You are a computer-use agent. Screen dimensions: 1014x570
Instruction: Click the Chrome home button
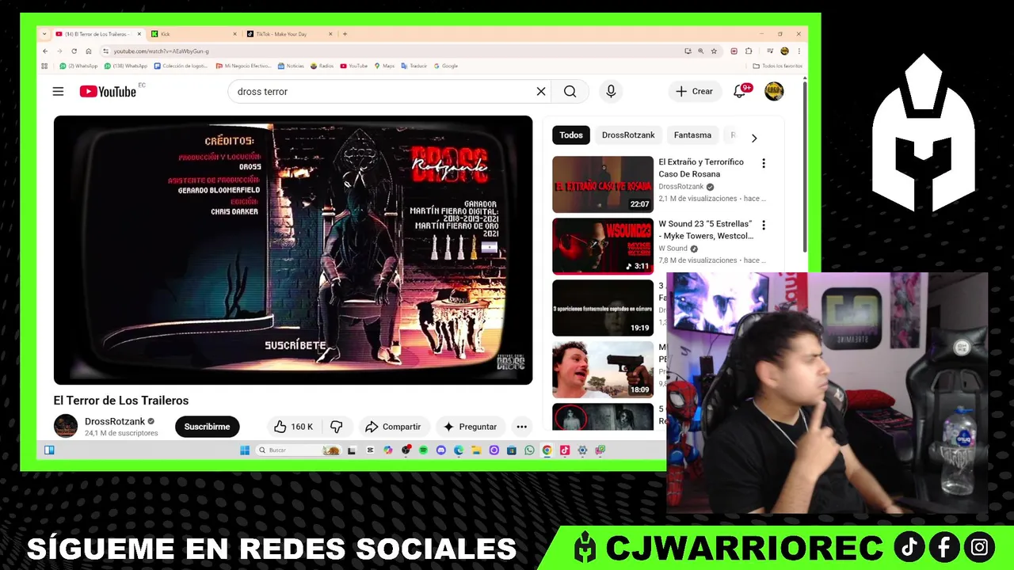[x=88, y=51]
